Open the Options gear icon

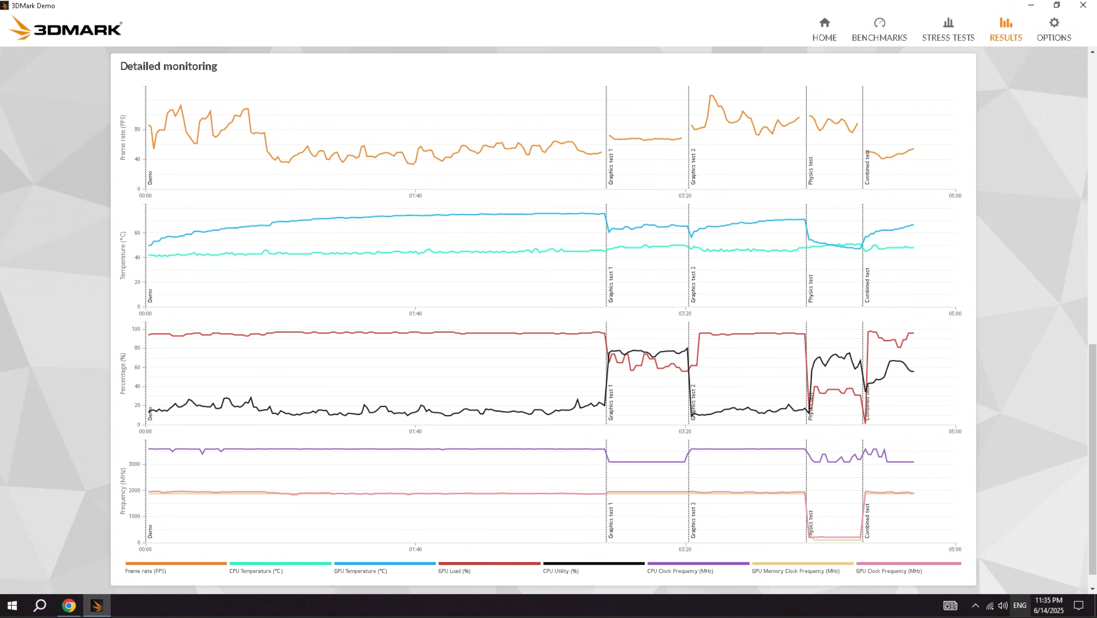tap(1054, 23)
